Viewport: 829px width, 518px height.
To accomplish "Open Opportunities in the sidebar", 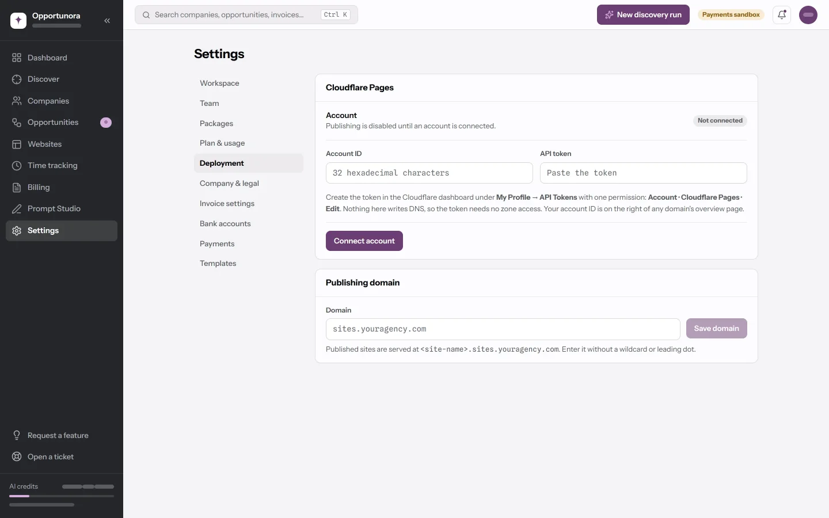I will (62, 123).
